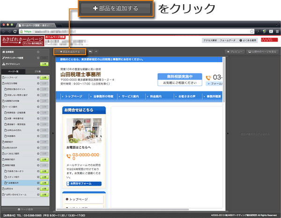This screenshot has width=281, height=218.
Task: Open browser hamburger menu icon
Action: 277,31
